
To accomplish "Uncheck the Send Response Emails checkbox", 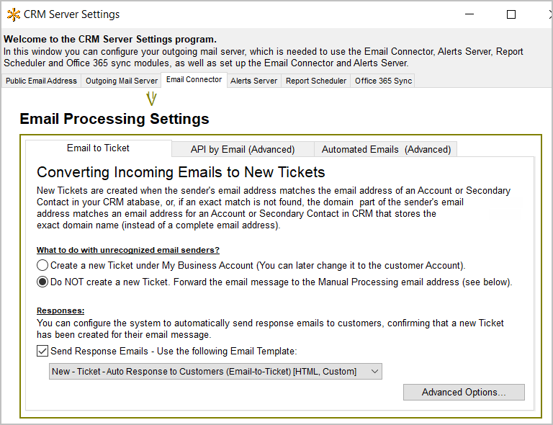I will pos(42,352).
